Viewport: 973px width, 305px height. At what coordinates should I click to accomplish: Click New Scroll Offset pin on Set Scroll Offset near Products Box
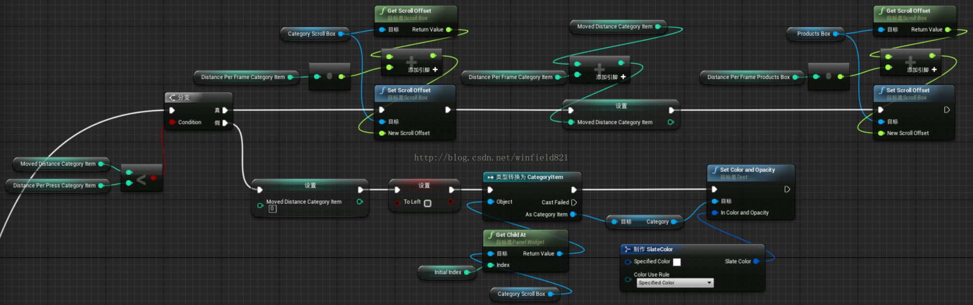pyautogui.click(x=881, y=133)
